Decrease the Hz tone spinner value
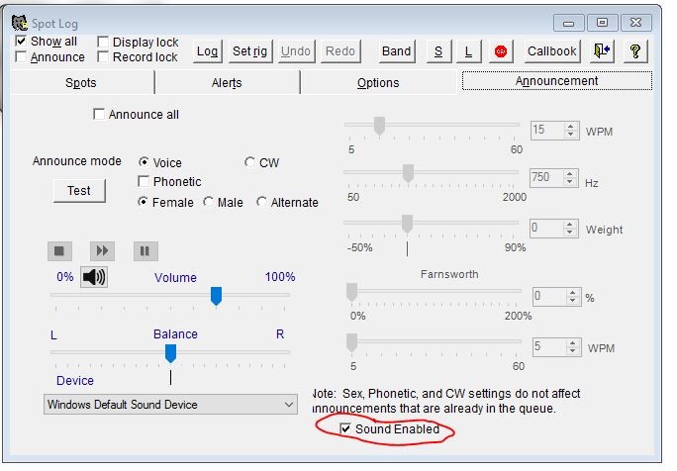The height and width of the screenshot is (471, 677). (x=570, y=181)
